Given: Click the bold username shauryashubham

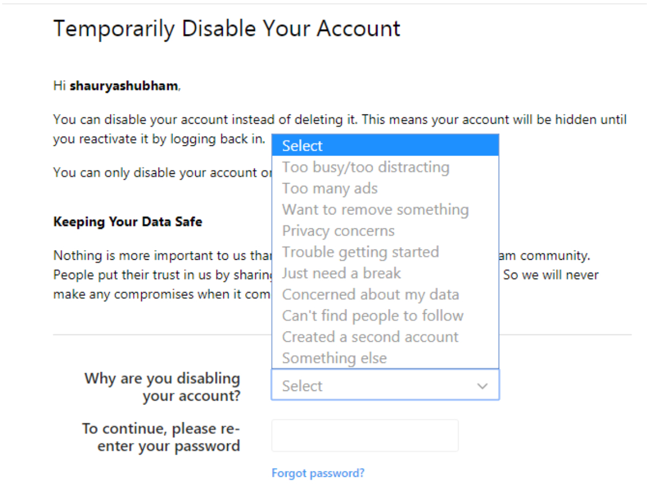Looking at the screenshot, I should [x=124, y=86].
